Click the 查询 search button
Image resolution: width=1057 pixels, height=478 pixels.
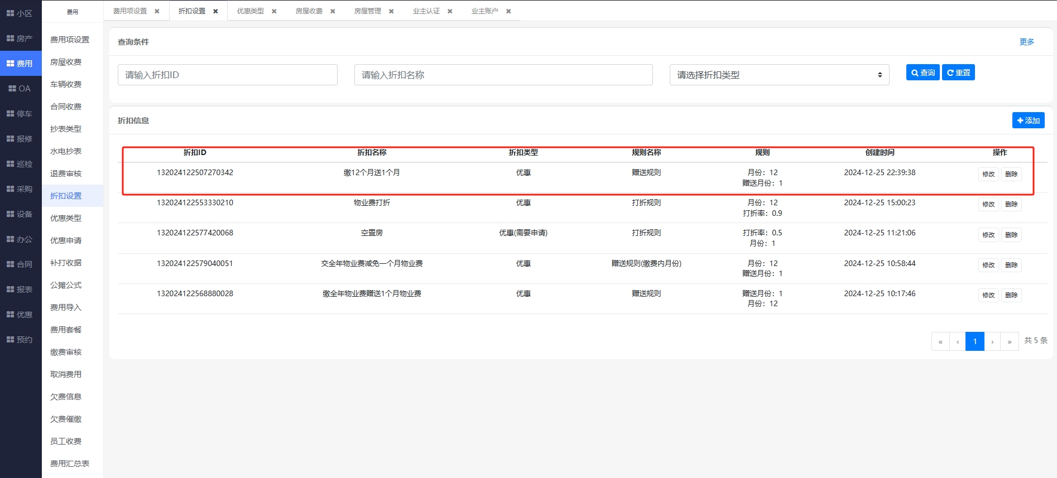tap(923, 73)
